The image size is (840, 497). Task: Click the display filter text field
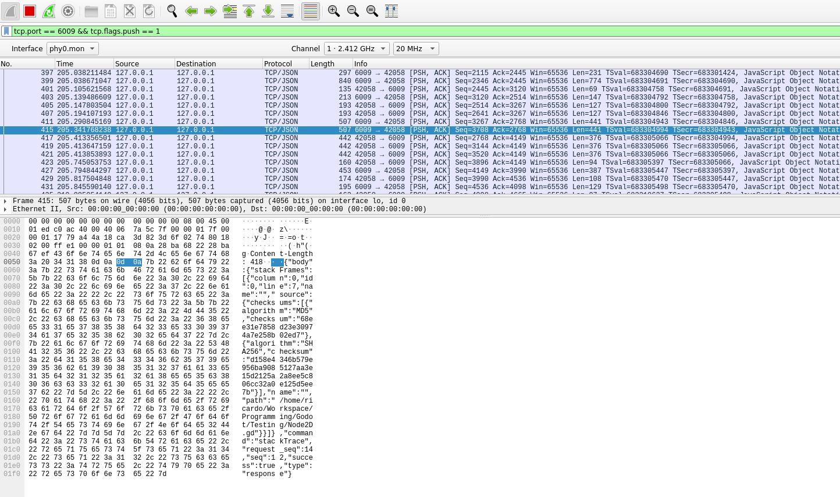pyautogui.click(x=425, y=31)
